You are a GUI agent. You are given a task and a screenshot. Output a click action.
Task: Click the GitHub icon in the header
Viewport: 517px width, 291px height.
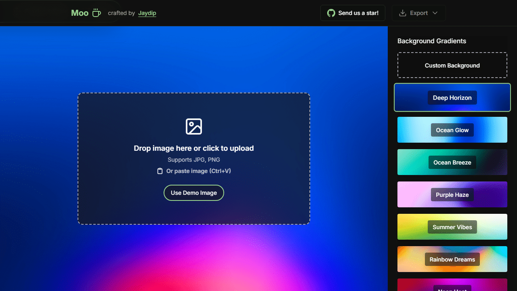(x=331, y=13)
